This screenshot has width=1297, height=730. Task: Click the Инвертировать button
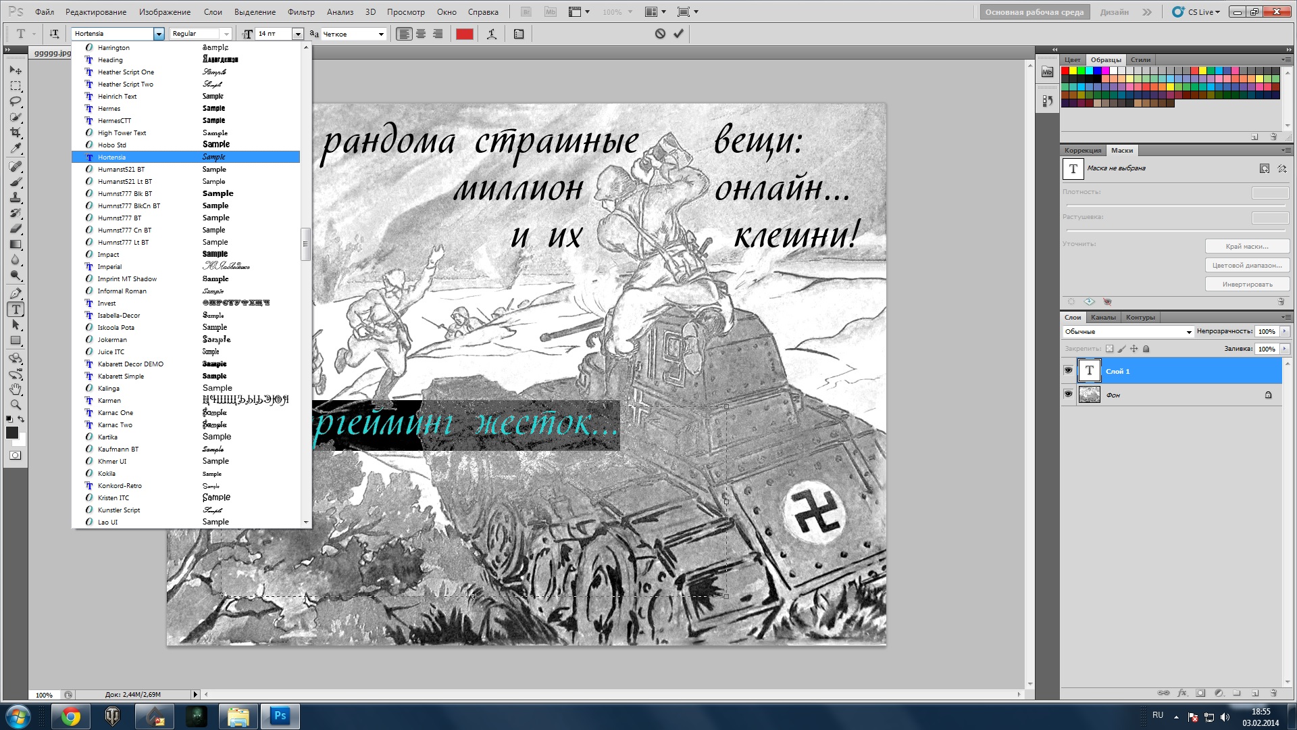pos(1247,285)
